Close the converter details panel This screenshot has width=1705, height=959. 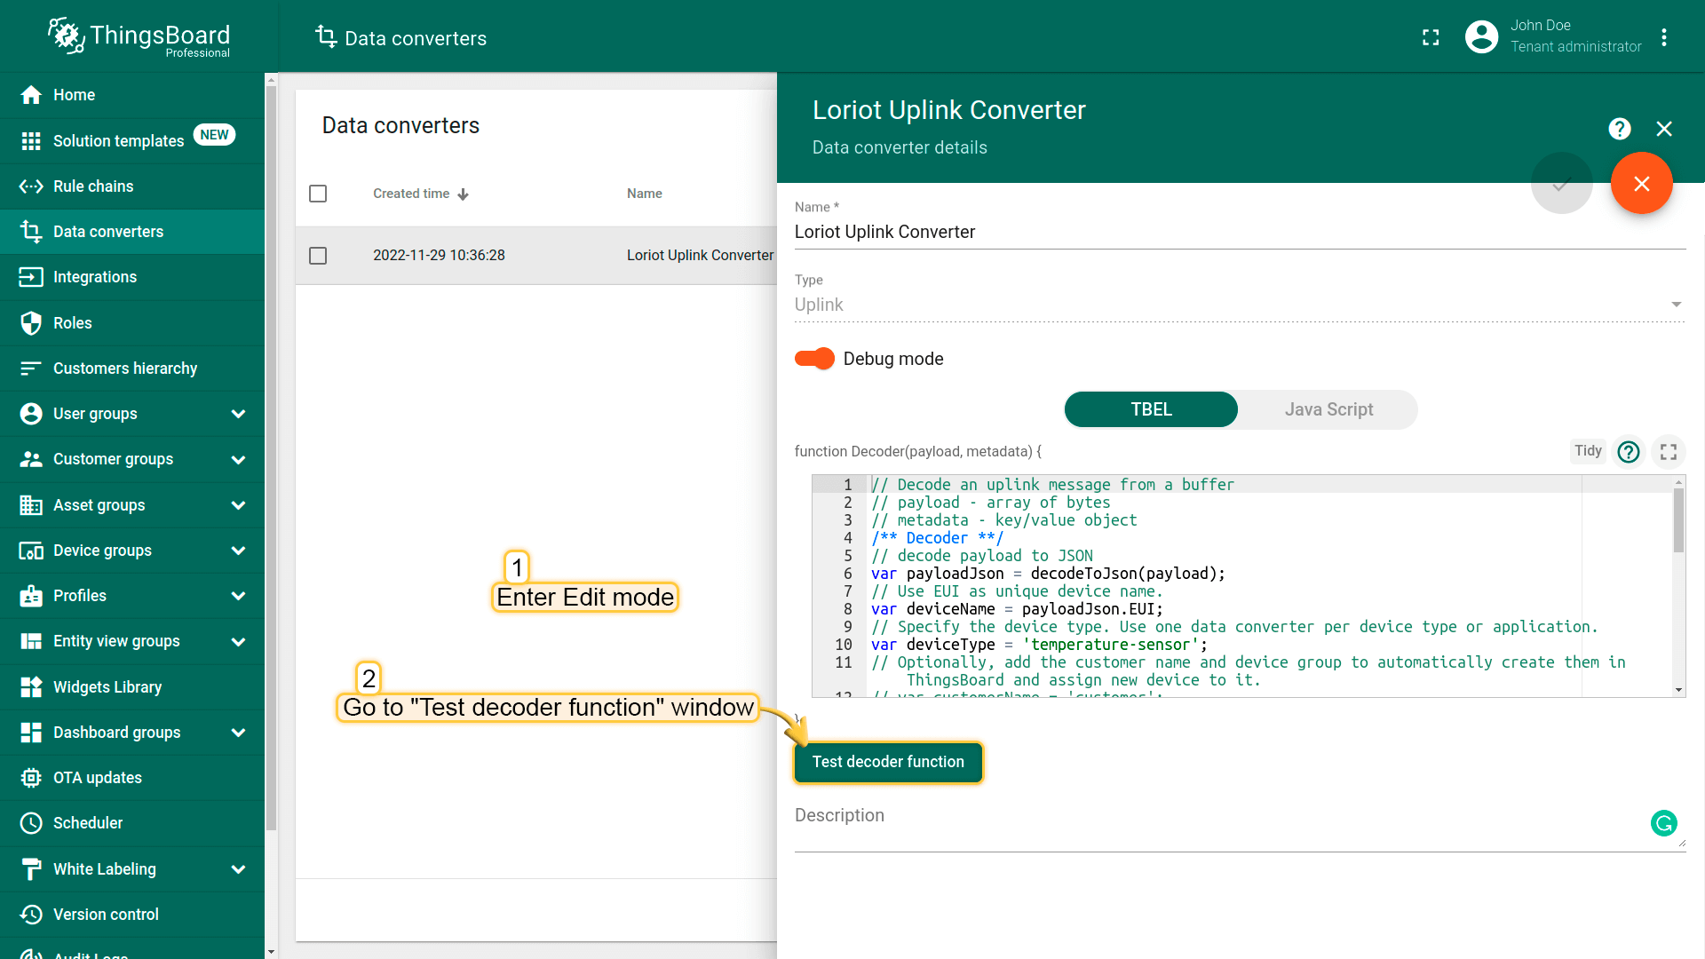pos(1664,129)
